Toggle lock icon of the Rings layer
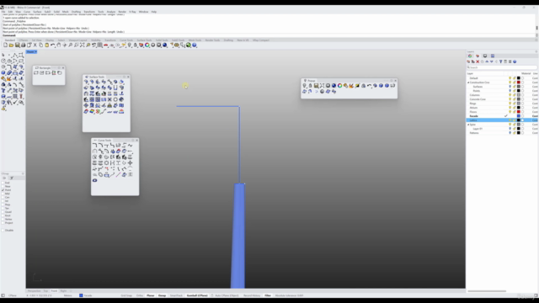539x303 pixels. point(515,104)
